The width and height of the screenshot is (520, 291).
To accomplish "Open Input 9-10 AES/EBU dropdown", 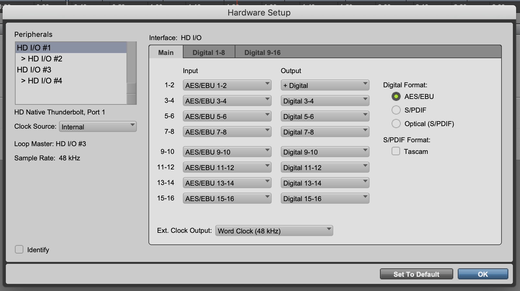I will pyautogui.click(x=227, y=152).
